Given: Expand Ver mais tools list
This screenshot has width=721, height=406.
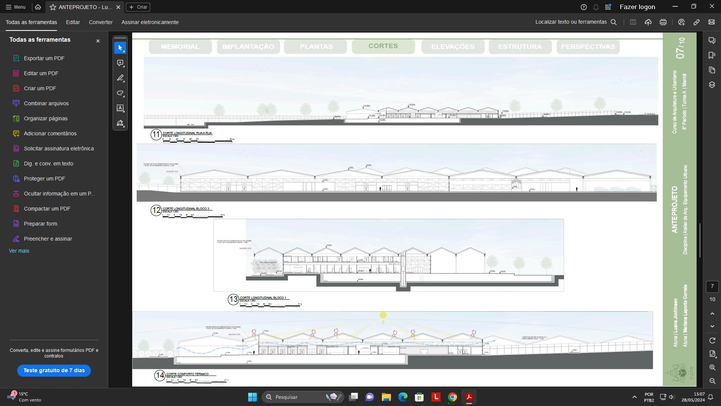Looking at the screenshot, I should tap(19, 251).
